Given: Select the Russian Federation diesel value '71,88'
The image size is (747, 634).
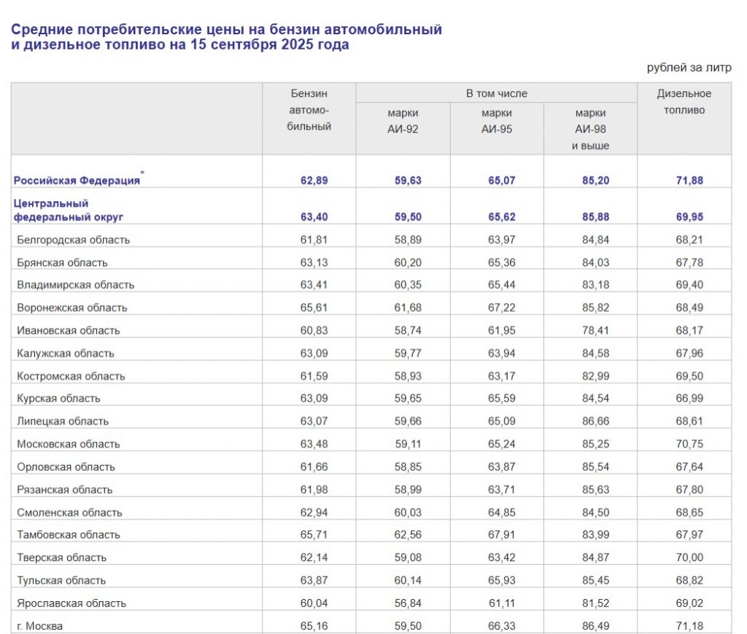Looking at the screenshot, I should pyautogui.click(x=689, y=181).
